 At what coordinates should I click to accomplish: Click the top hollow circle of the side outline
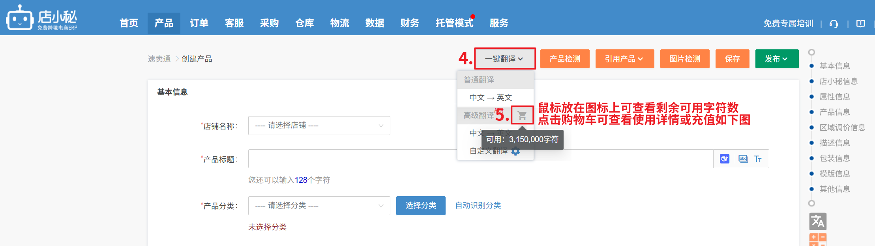[811, 52]
